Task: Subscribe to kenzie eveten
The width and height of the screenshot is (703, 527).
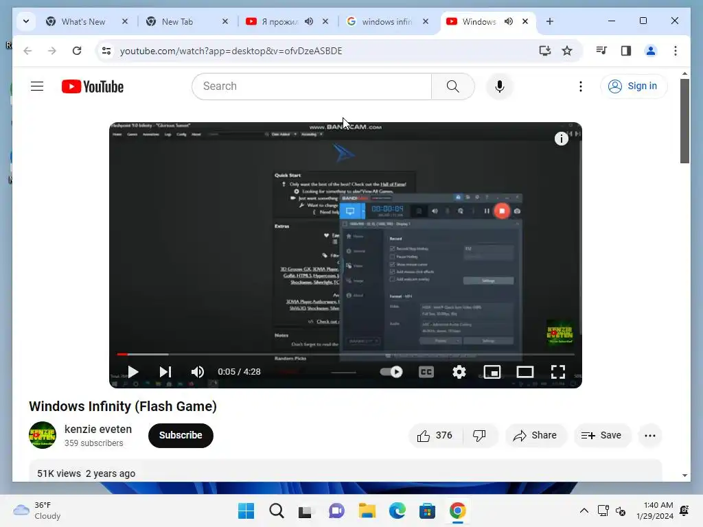Action: (x=181, y=435)
